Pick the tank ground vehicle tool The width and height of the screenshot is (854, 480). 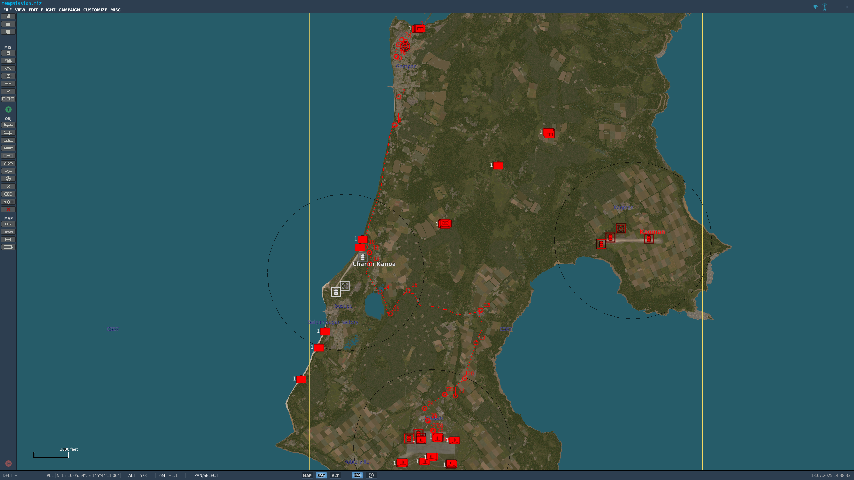[8, 148]
